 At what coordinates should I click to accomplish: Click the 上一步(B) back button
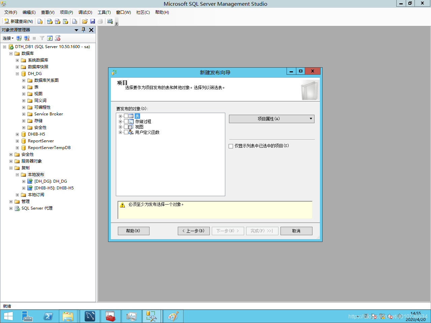coord(194,231)
